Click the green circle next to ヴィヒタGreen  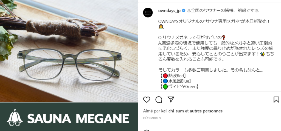[165, 87]
